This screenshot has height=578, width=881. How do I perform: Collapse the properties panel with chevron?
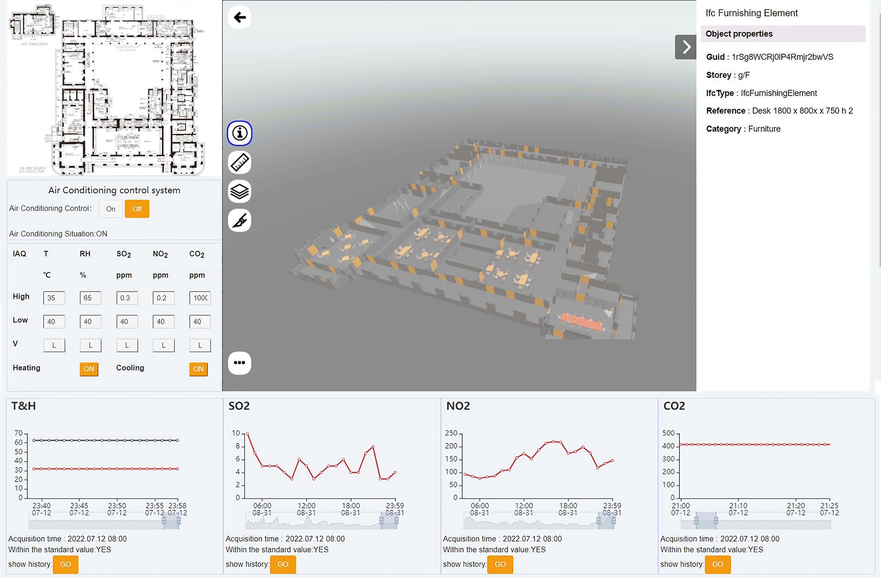685,47
